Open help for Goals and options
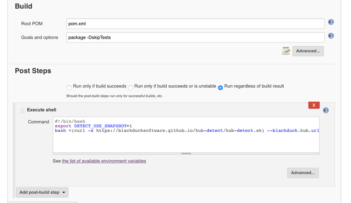The height and width of the screenshot is (203, 351). pos(331,36)
